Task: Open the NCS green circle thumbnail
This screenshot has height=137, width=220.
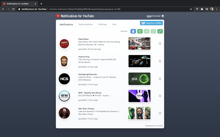Action: click(x=140, y=79)
